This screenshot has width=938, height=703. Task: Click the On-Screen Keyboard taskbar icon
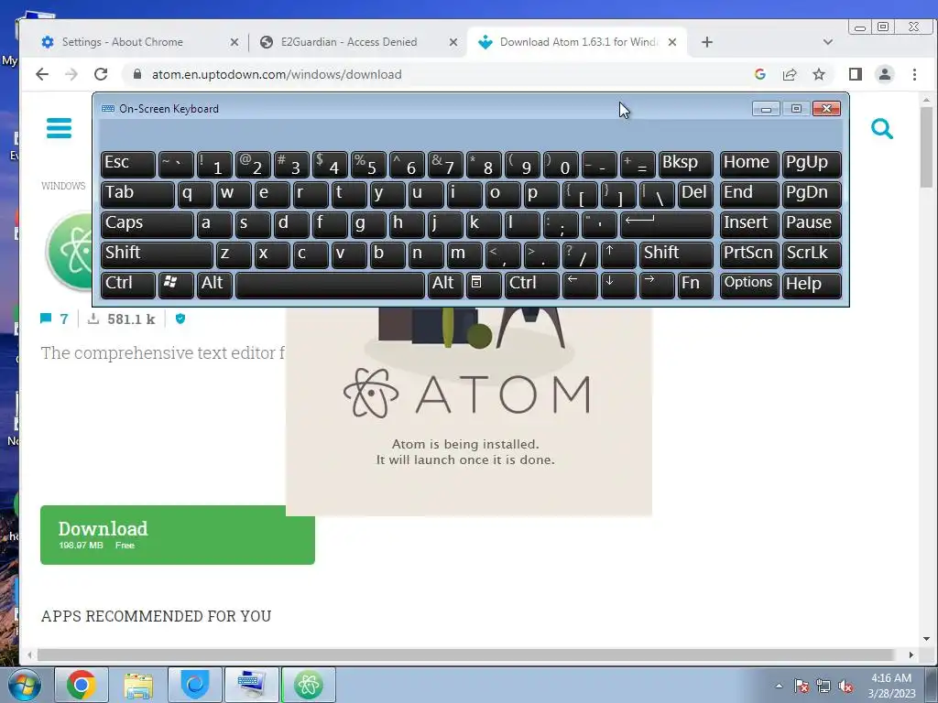251,685
